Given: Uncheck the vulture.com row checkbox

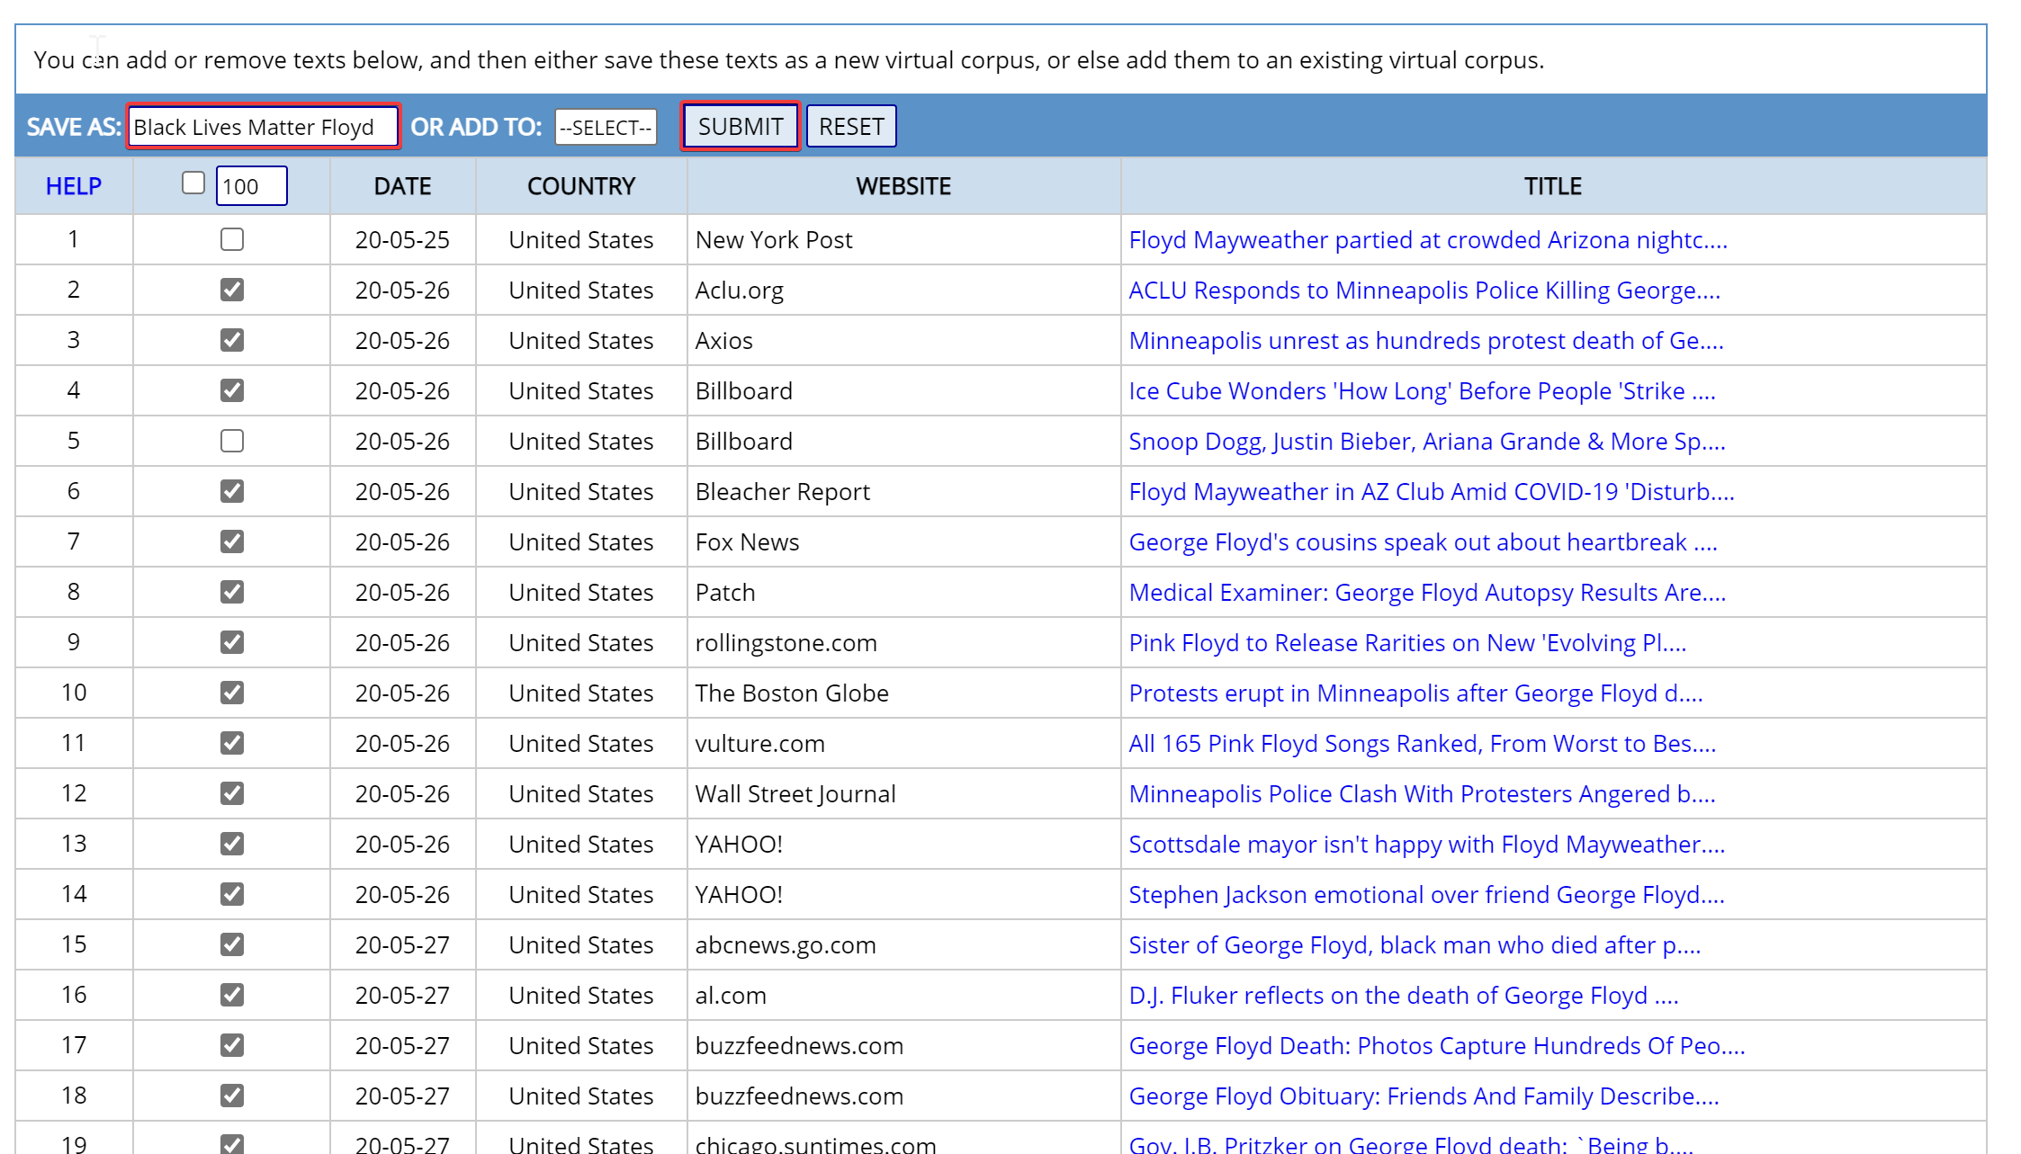Looking at the screenshot, I should [232, 743].
